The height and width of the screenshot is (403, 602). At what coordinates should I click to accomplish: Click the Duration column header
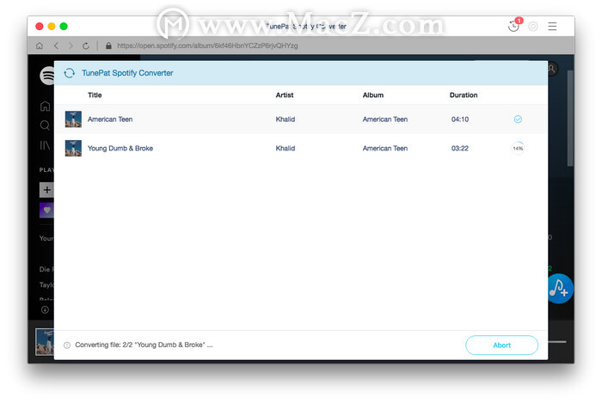(464, 95)
